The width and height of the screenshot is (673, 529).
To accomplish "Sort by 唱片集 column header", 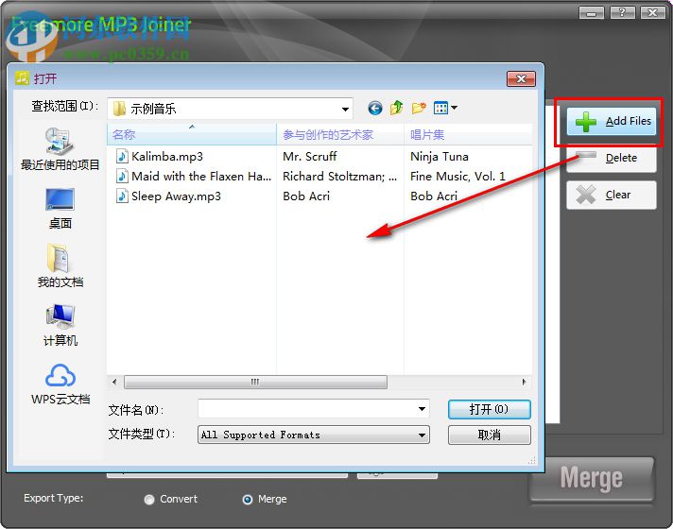I will 468,135.
